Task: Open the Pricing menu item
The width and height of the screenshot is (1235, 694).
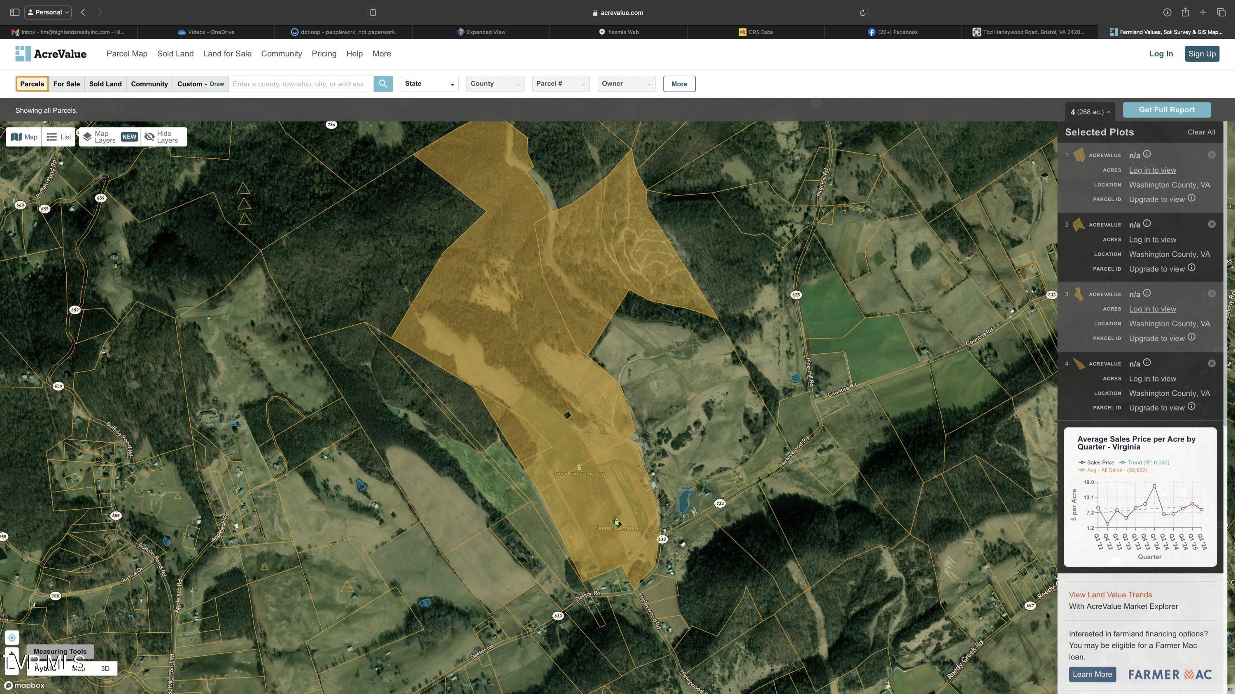Action: coord(323,53)
